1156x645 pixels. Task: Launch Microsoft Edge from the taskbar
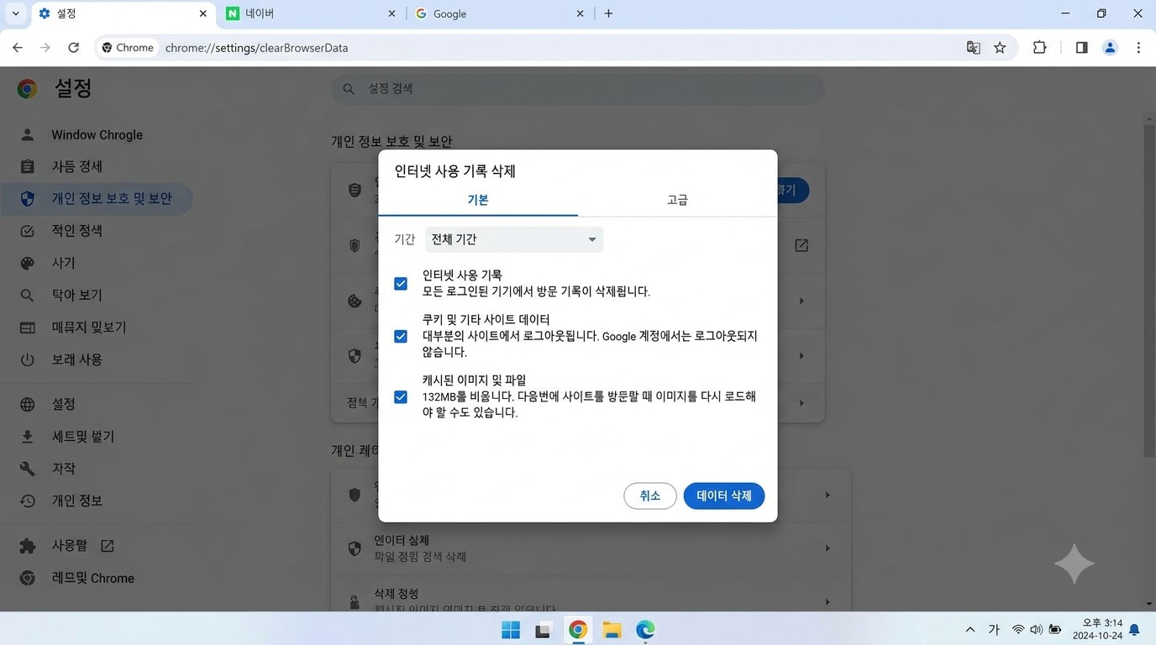[645, 630]
